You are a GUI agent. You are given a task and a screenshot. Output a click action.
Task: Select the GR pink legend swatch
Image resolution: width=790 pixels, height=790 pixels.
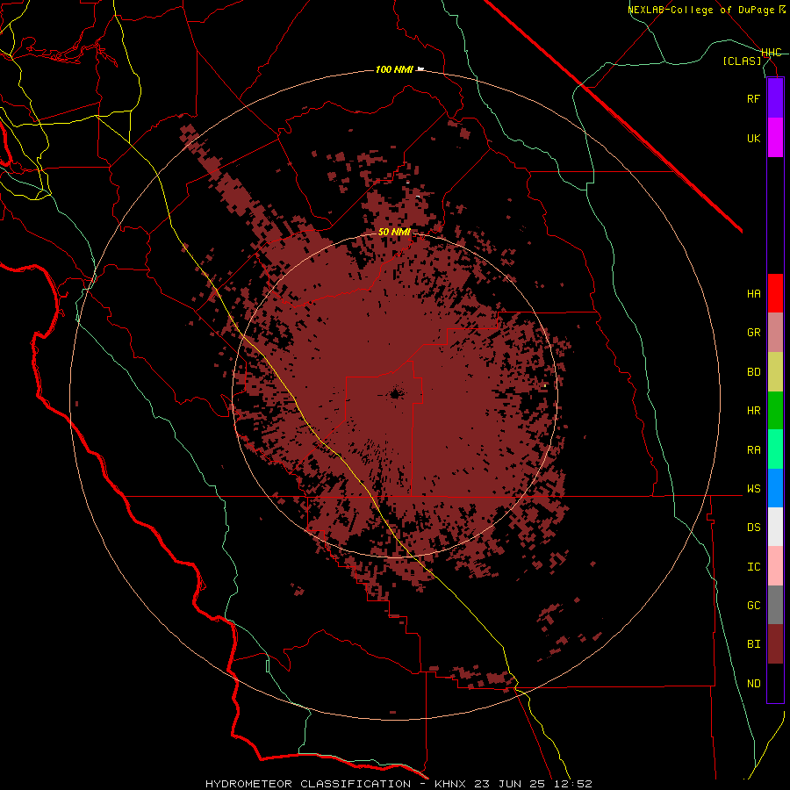tap(775, 333)
